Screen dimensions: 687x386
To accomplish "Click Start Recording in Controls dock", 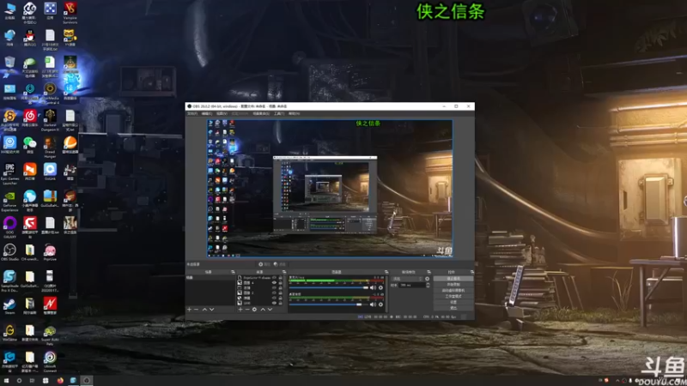I will point(453,285).
